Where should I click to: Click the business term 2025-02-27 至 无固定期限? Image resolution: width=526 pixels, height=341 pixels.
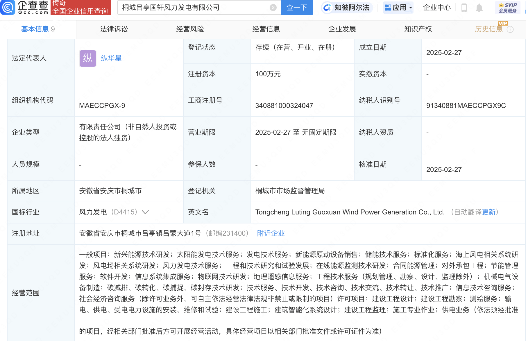click(x=296, y=132)
